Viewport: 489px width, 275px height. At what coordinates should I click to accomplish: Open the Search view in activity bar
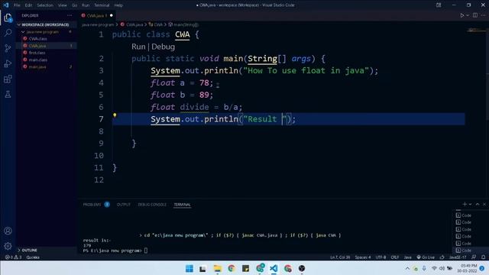pyautogui.click(x=8, y=33)
